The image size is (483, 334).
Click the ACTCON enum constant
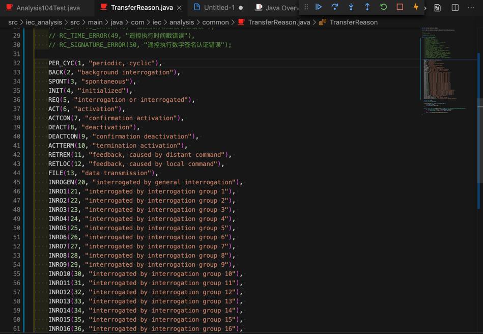pyautogui.click(x=60, y=118)
